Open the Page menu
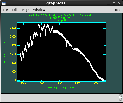The image size is (123, 103). click(x=25, y=10)
